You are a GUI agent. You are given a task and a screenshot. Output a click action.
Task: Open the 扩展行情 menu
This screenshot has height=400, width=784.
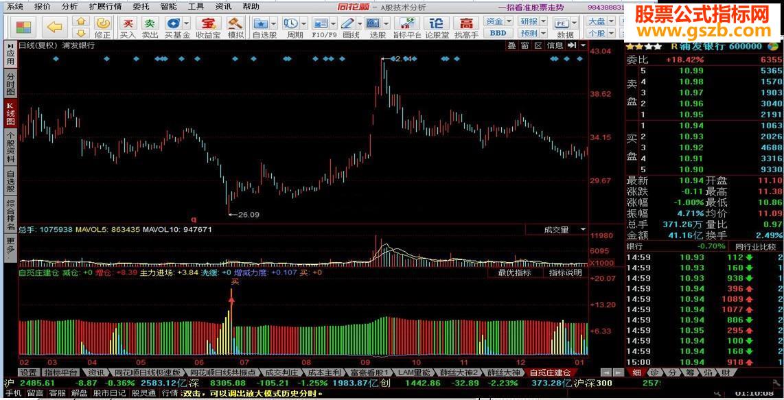point(106,6)
